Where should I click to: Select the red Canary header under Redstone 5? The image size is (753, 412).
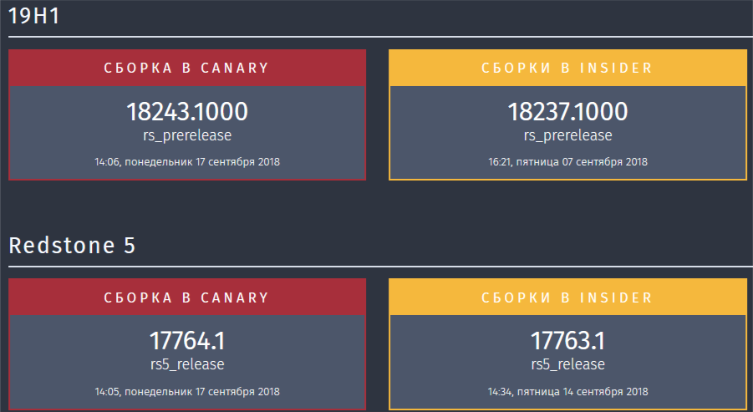pyautogui.click(x=187, y=298)
